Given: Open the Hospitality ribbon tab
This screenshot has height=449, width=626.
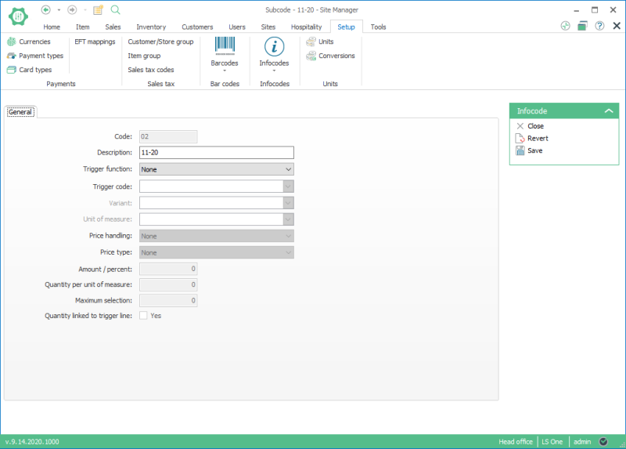Looking at the screenshot, I should (x=306, y=27).
